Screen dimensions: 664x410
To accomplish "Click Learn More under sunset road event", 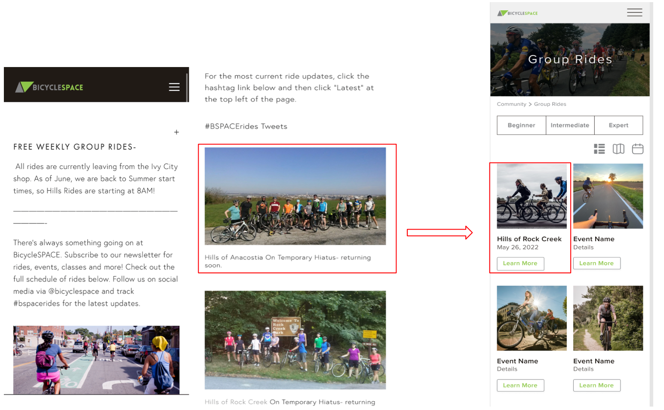I will (x=596, y=263).
